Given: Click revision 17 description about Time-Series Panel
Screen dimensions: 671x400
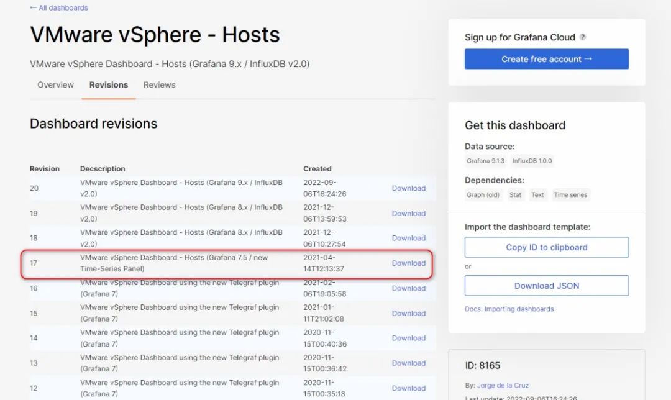Looking at the screenshot, I should [174, 263].
